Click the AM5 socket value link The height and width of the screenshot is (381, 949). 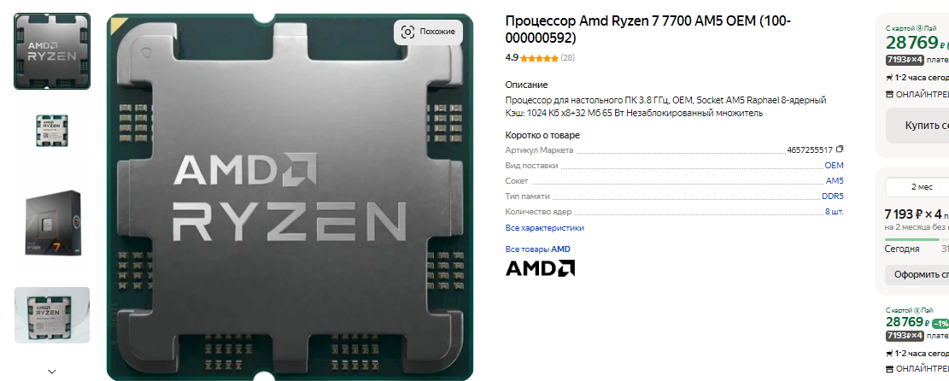click(x=835, y=180)
